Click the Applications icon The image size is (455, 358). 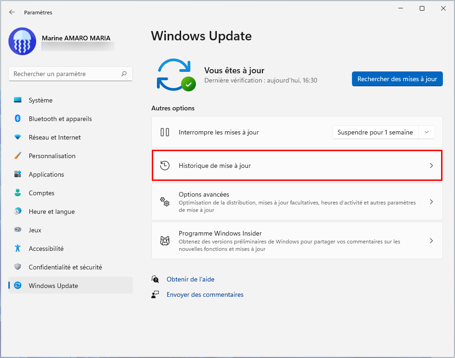(18, 174)
